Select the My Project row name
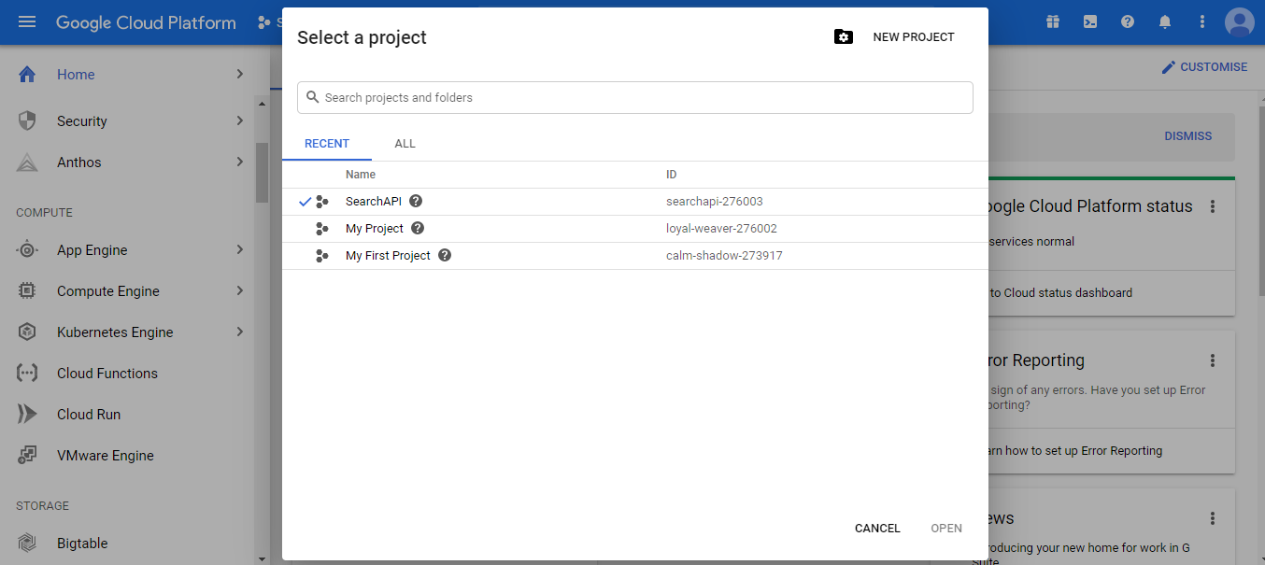The height and width of the screenshot is (565, 1265). point(375,229)
